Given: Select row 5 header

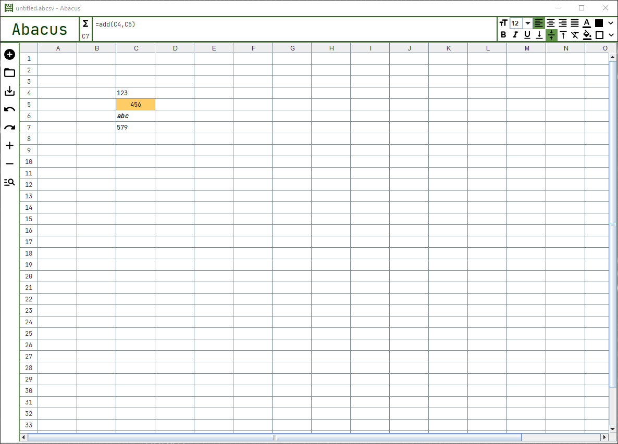Looking at the screenshot, I should pyautogui.click(x=29, y=104).
